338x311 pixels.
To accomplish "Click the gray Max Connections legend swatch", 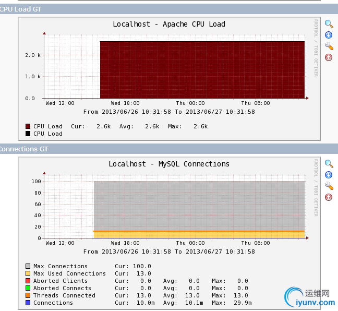I will coord(28,266).
